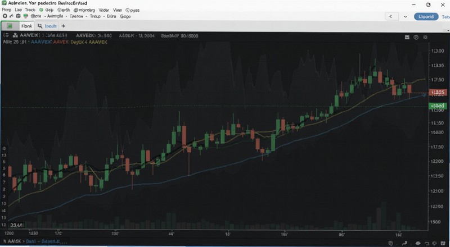Open the Vater menu
This screenshot has width=450, height=247.
[x=117, y=10]
